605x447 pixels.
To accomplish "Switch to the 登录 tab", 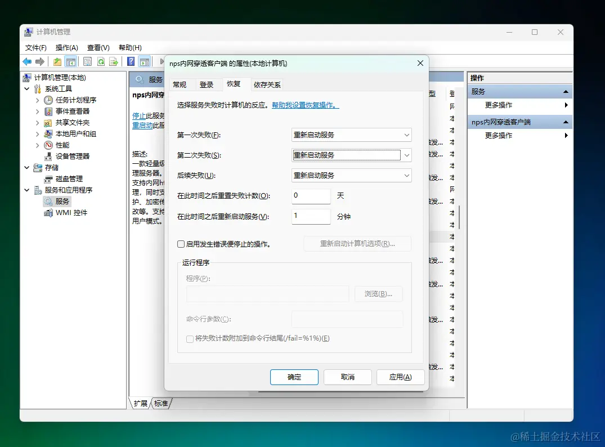I will tap(207, 85).
